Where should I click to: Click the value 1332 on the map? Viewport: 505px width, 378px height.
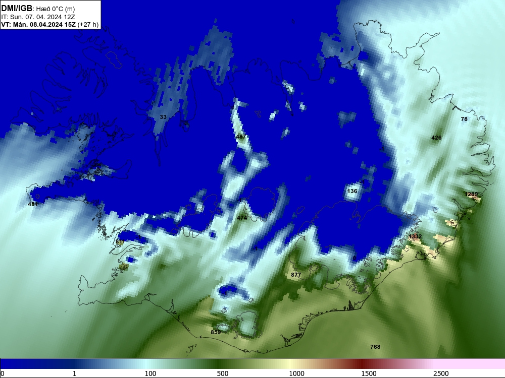[415, 236]
